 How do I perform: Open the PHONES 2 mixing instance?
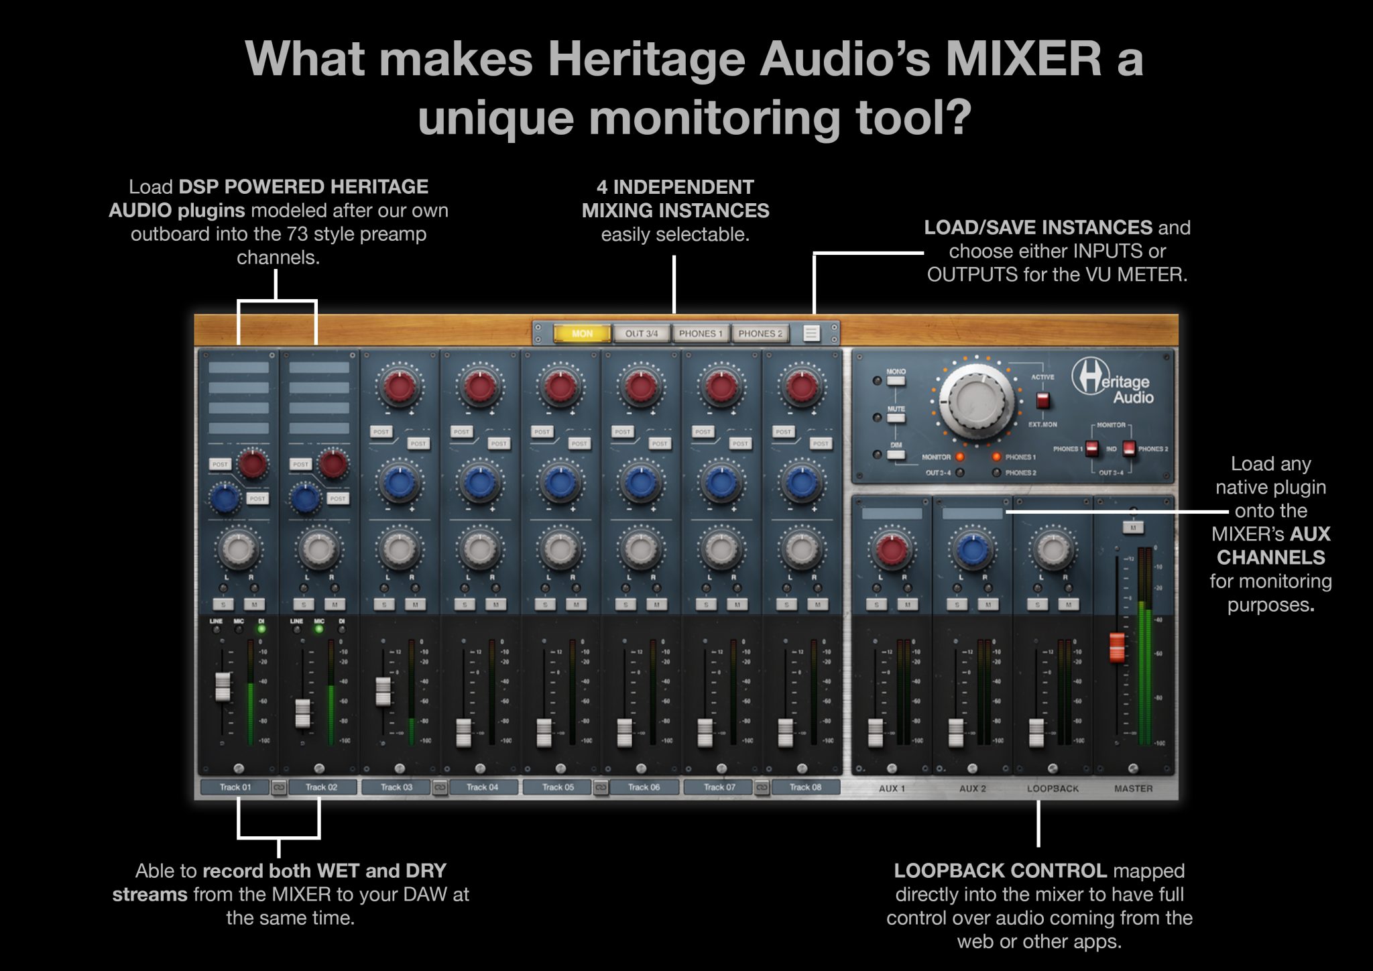point(760,333)
